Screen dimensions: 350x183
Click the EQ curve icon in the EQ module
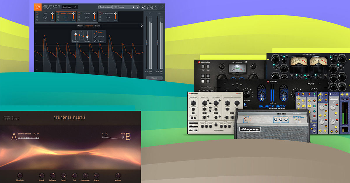[45, 17]
